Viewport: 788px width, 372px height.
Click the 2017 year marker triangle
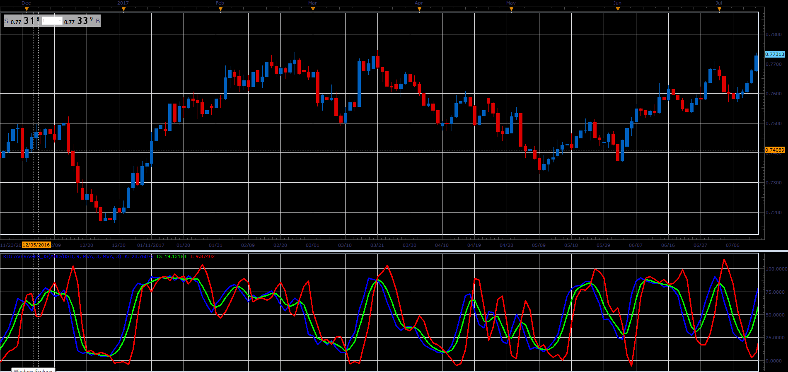pos(123,9)
